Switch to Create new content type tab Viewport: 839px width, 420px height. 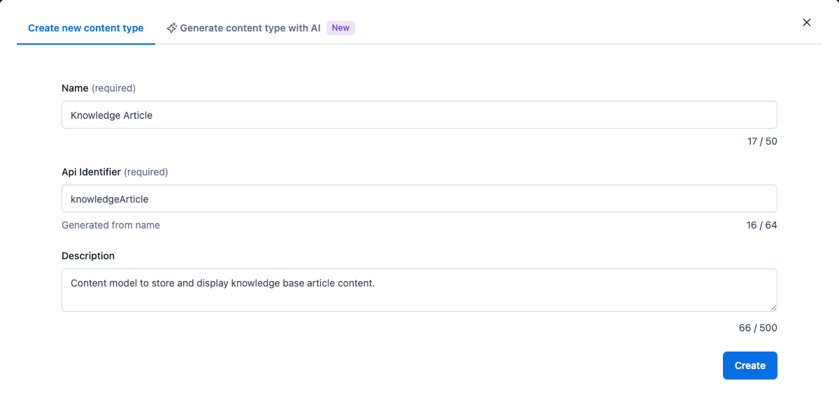click(86, 28)
